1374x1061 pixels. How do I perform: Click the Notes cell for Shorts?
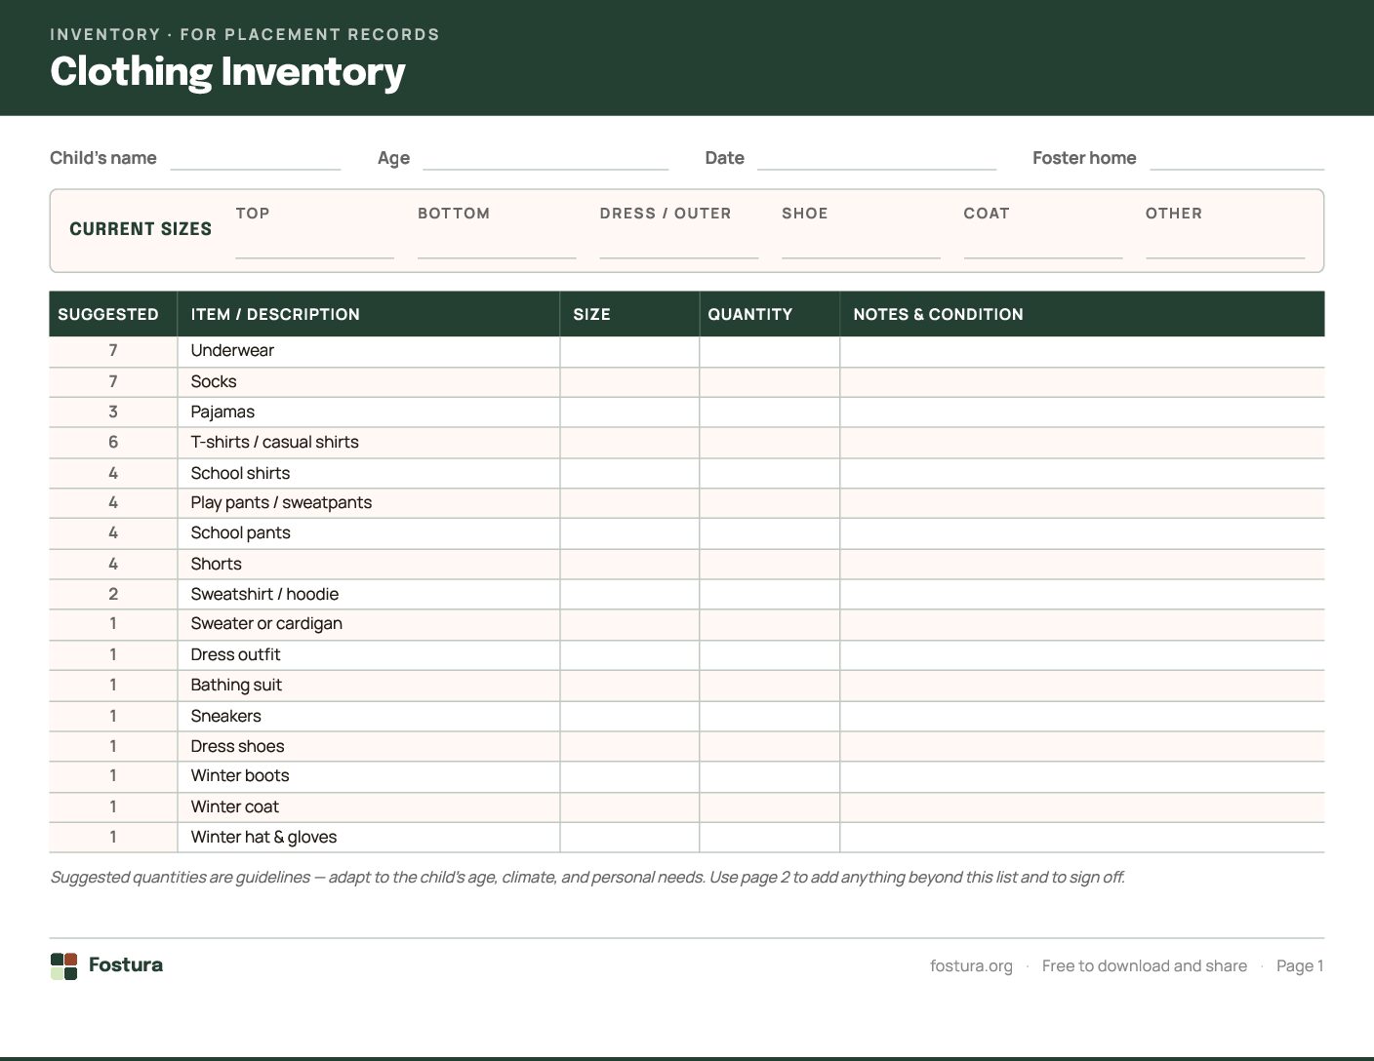1082,564
